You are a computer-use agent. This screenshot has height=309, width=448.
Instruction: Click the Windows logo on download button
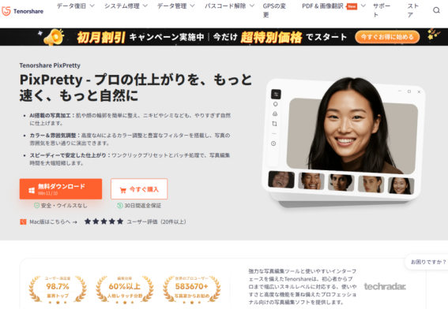point(32,190)
